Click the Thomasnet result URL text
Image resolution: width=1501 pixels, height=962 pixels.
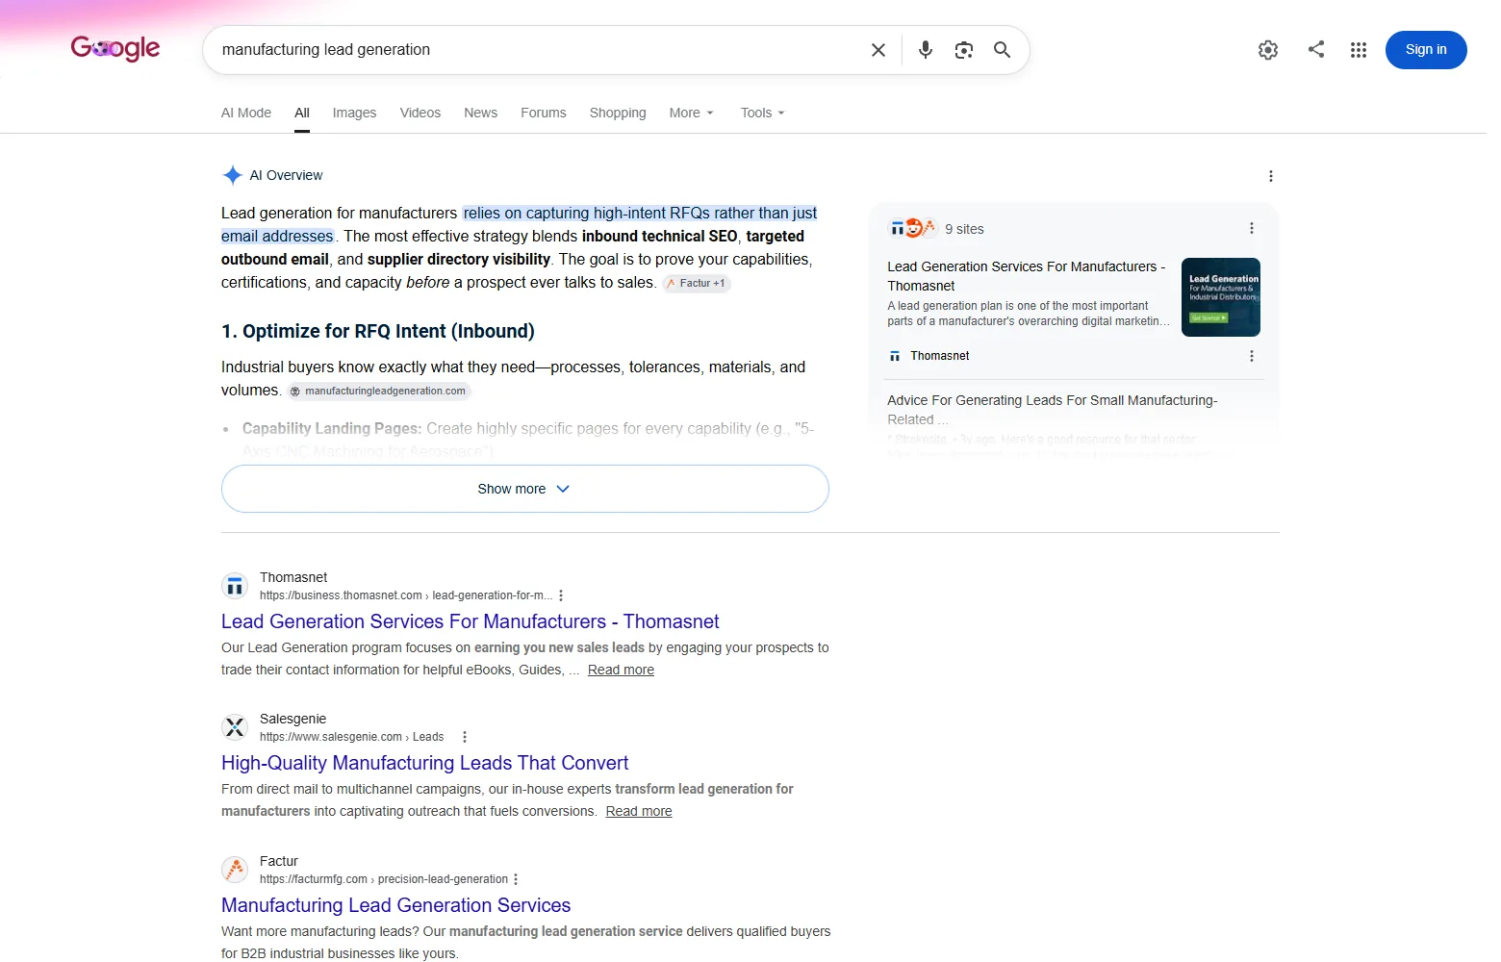tap(406, 595)
